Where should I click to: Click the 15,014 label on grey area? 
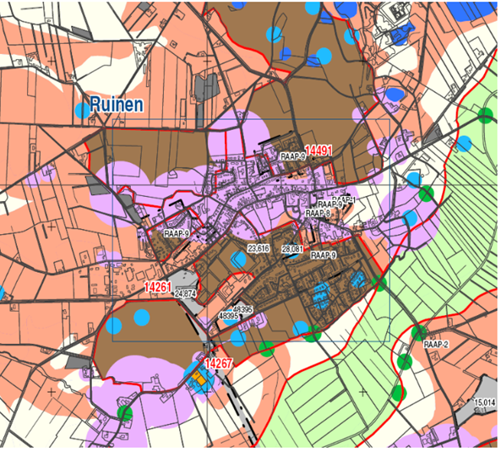click(484, 402)
